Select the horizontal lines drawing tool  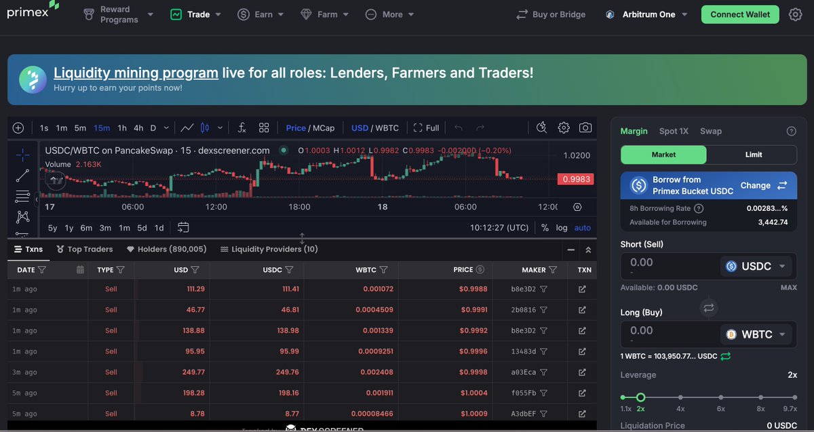pos(22,197)
